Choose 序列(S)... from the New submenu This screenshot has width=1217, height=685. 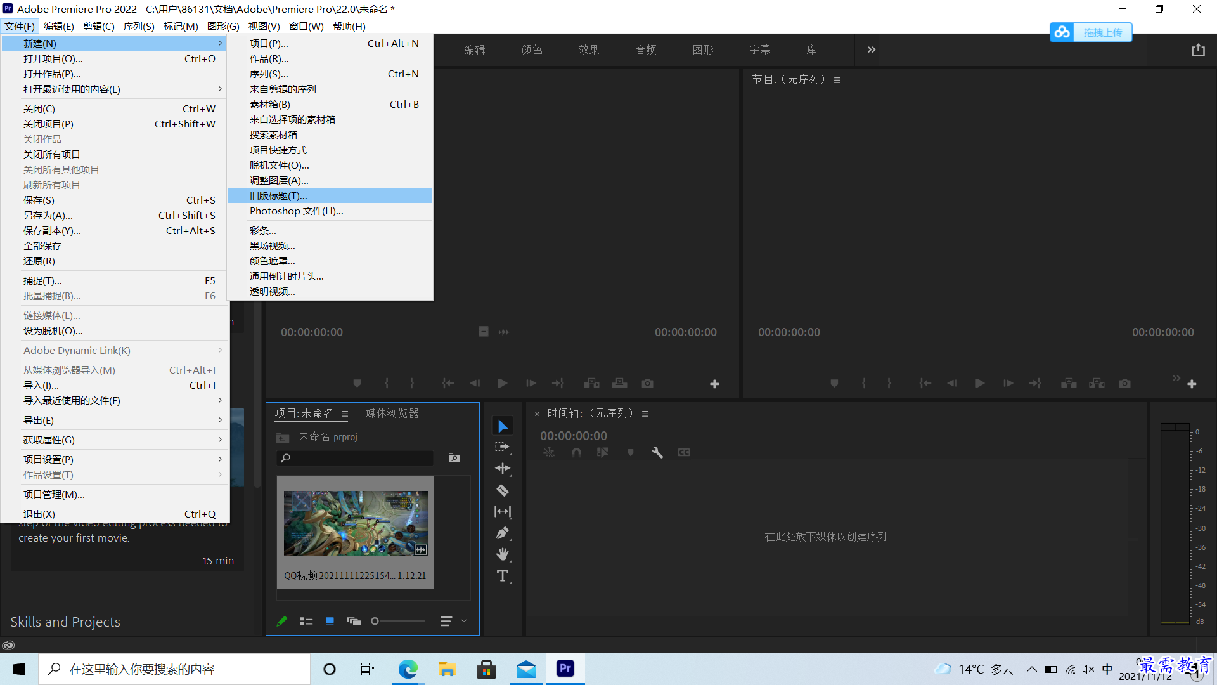coord(330,74)
